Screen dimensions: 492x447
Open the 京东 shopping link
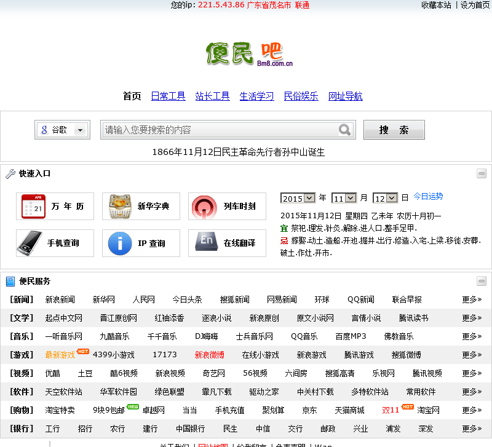(x=309, y=410)
